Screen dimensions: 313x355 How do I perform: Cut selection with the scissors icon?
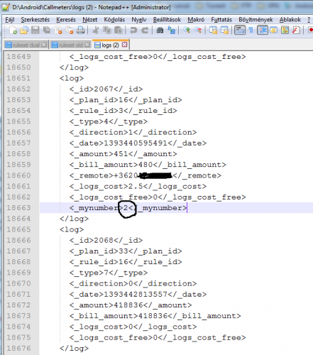pos(96,30)
